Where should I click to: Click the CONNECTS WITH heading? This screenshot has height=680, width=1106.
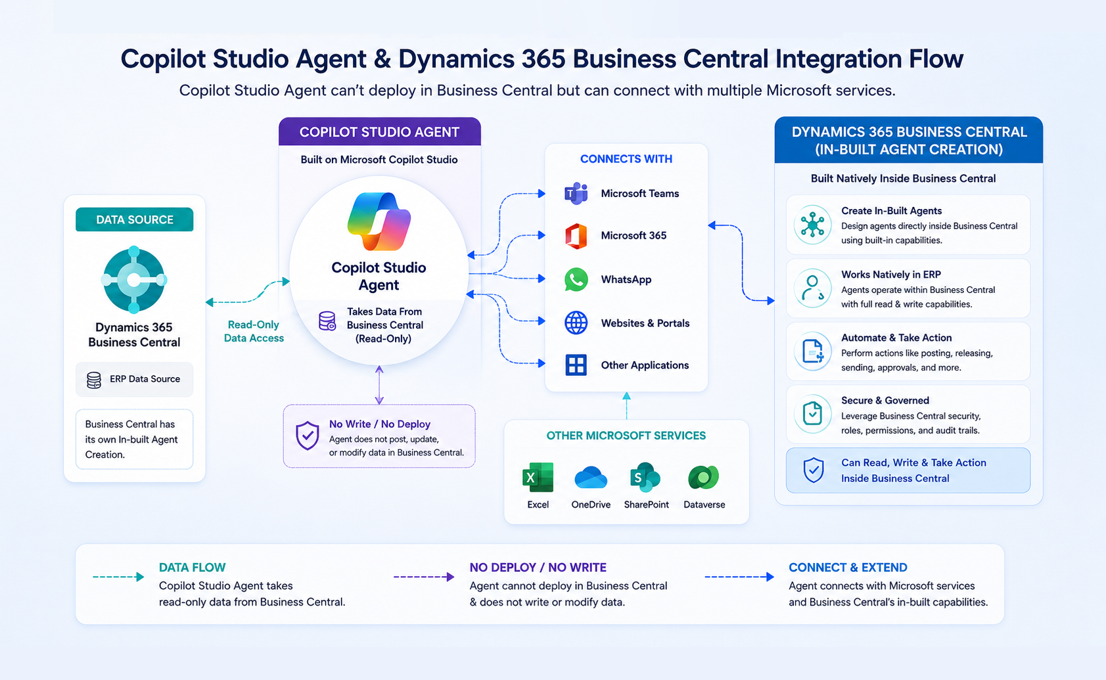tap(626, 159)
